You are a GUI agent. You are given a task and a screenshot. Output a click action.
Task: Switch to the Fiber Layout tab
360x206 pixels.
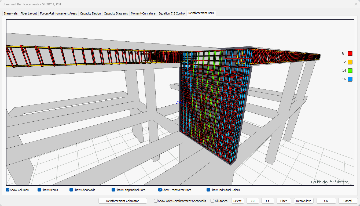point(29,13)
